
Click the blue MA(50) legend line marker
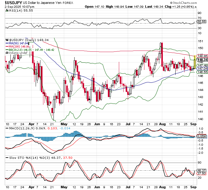pyautogui.click(x=7, y=43)
